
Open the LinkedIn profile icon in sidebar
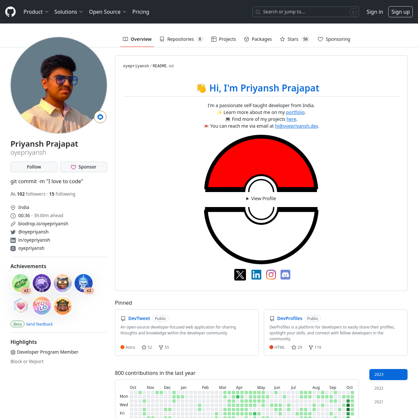[13, 240]
